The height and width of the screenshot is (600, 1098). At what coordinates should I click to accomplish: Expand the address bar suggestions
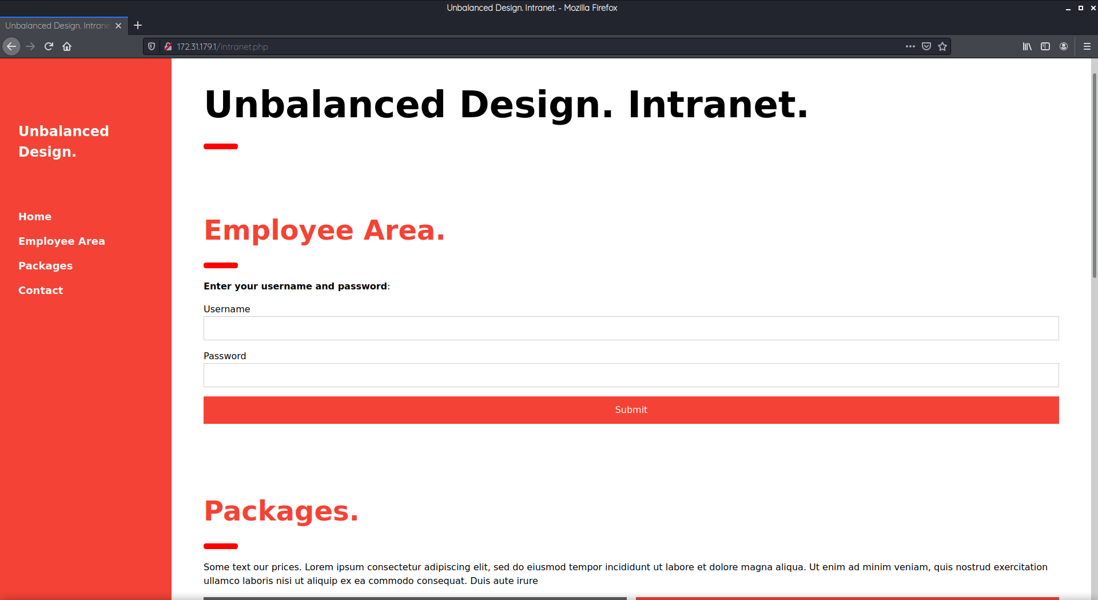pyautogui.click(x=515, y=46)
